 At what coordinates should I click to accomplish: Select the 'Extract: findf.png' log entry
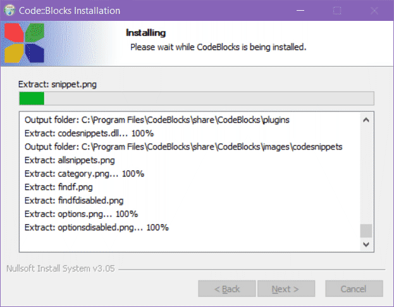coord(58,187)
